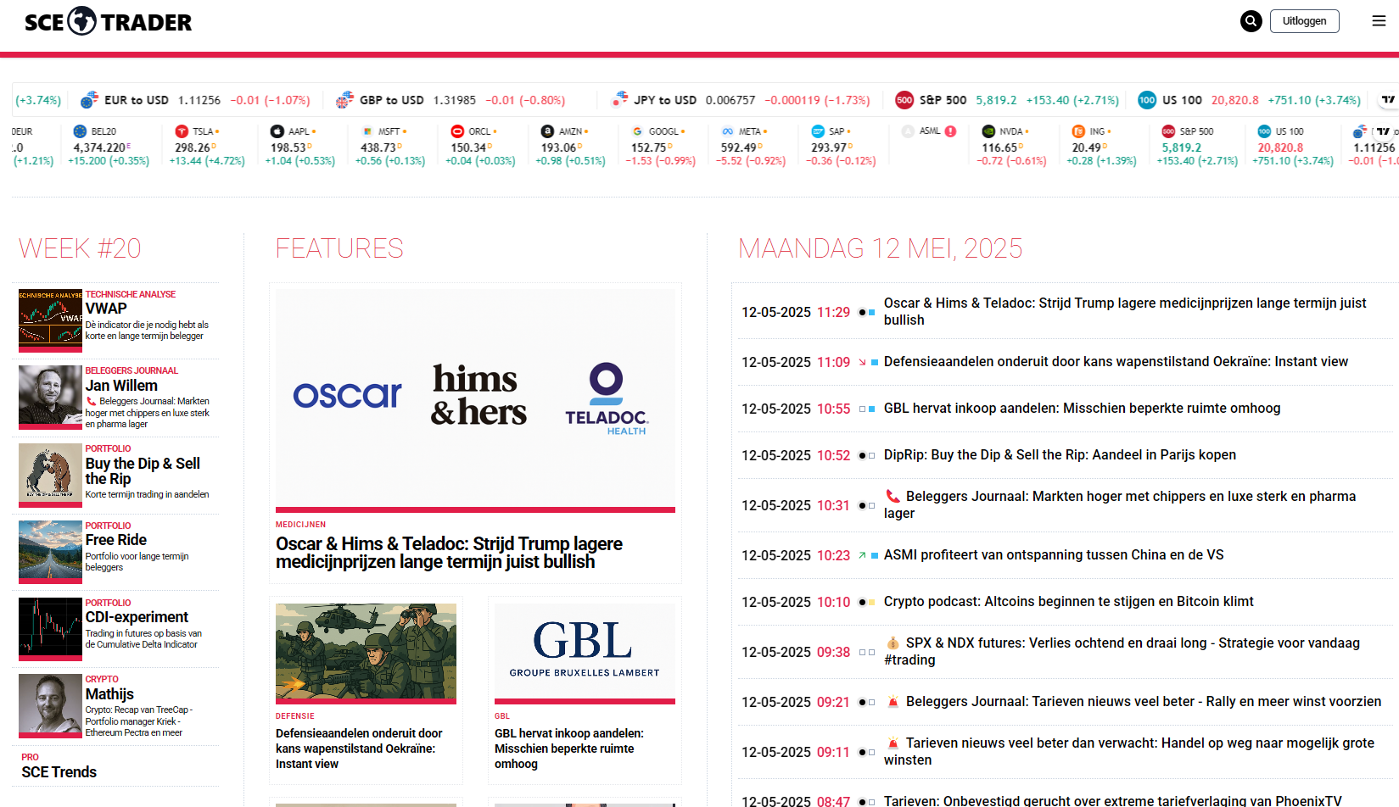Screen dimensions: 1399x807
Task: Open Buy the Dip & Sell the Rip
Action: click(x=143, y=471)
